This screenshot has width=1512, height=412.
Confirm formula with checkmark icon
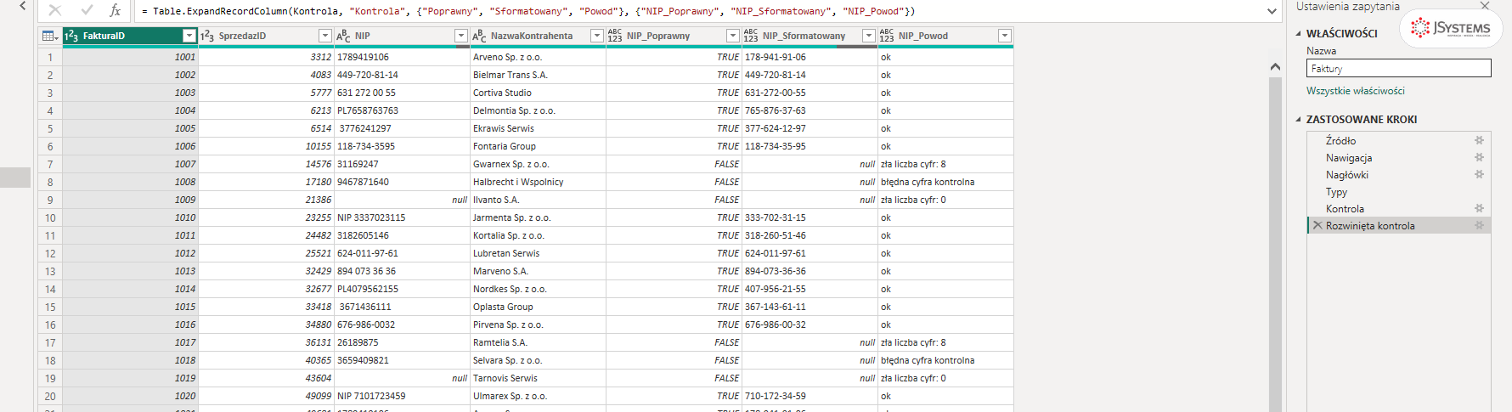87,10
